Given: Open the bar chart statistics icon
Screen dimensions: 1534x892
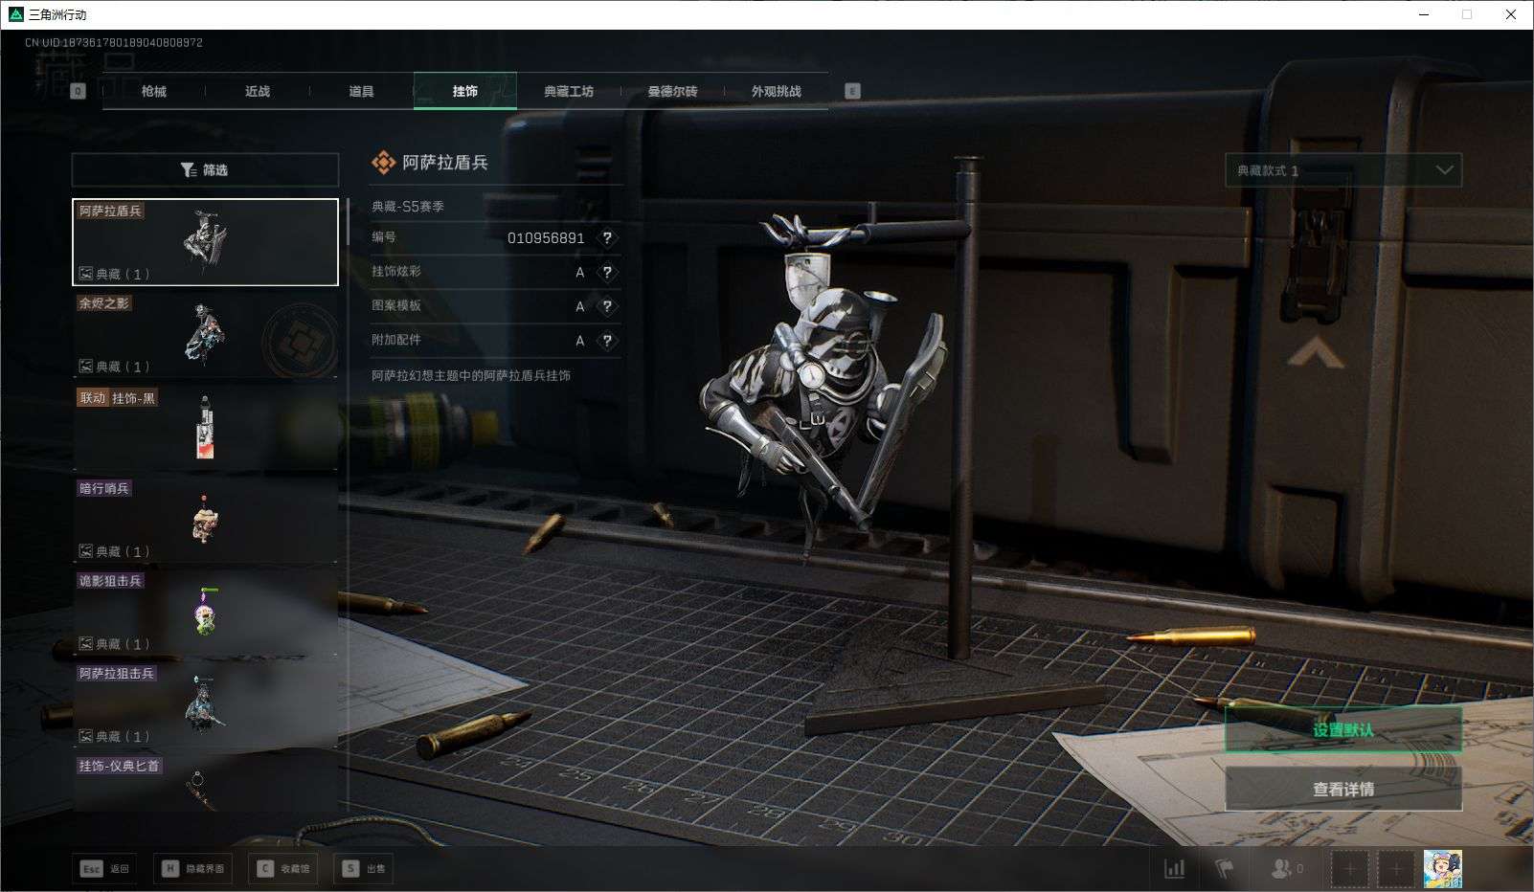Looking at the screenshot, I should click(1174, 869).
